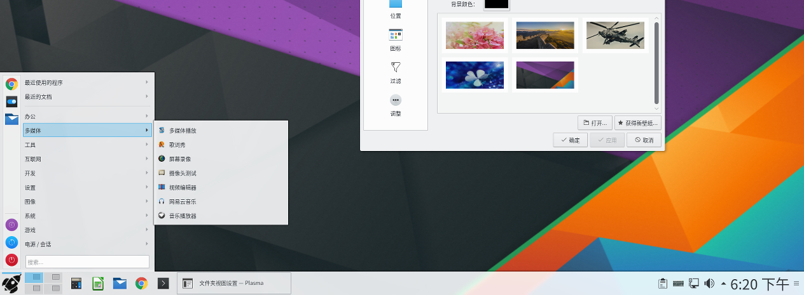Click the volume speaker icon in system tray
This screenshot has width=804, height=295.
[x=709, y=283]
